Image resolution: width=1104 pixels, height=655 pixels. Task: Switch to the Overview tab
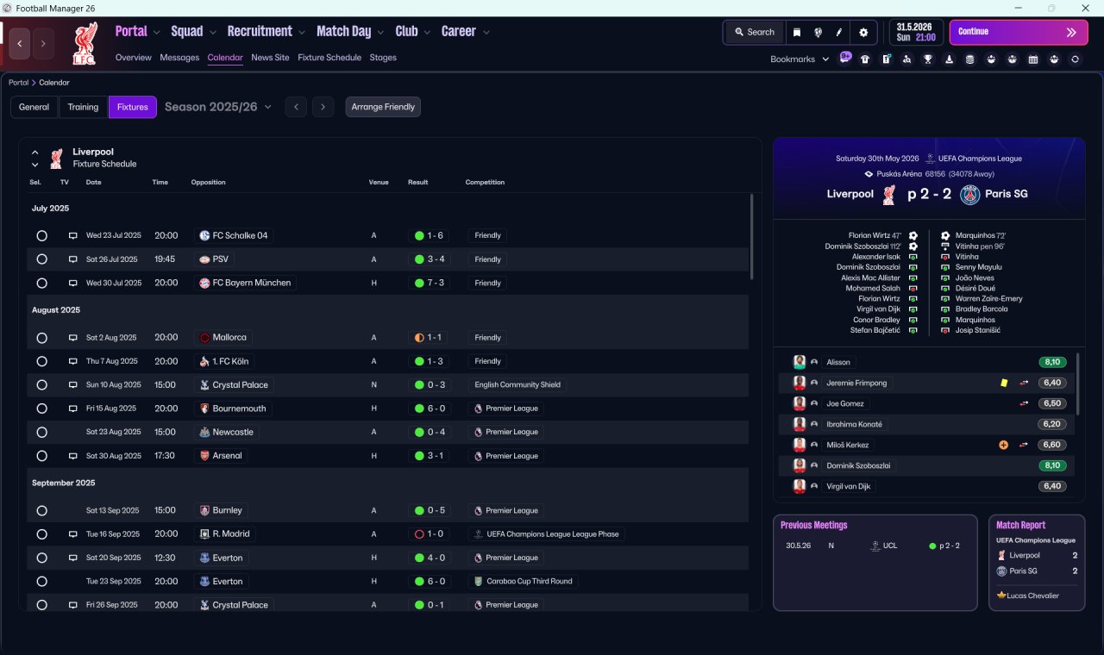(x=134, y=58)
